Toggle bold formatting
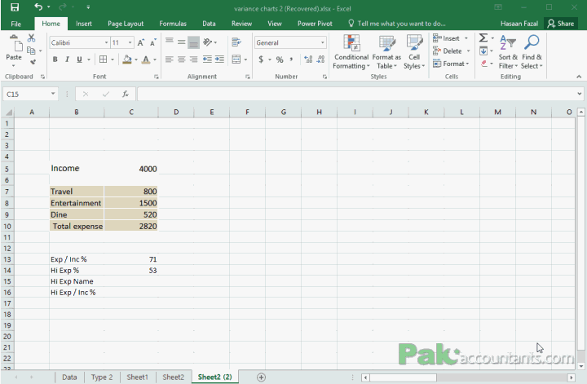Viewport: 587px width, 384px height. click(55, 60)
